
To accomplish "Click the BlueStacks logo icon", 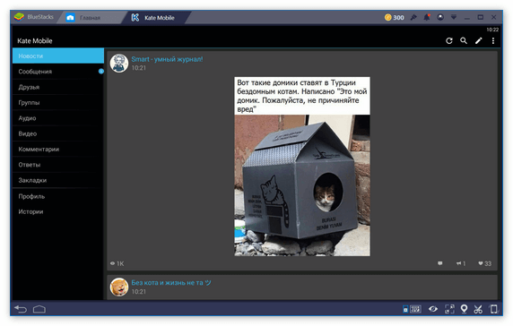I will coord(20,17).
